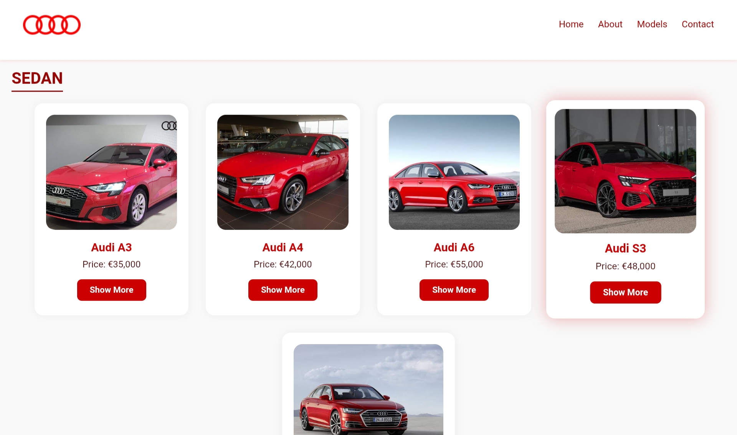Select the Audi A4 title text
Screen dimensions: 737x435
283,247
